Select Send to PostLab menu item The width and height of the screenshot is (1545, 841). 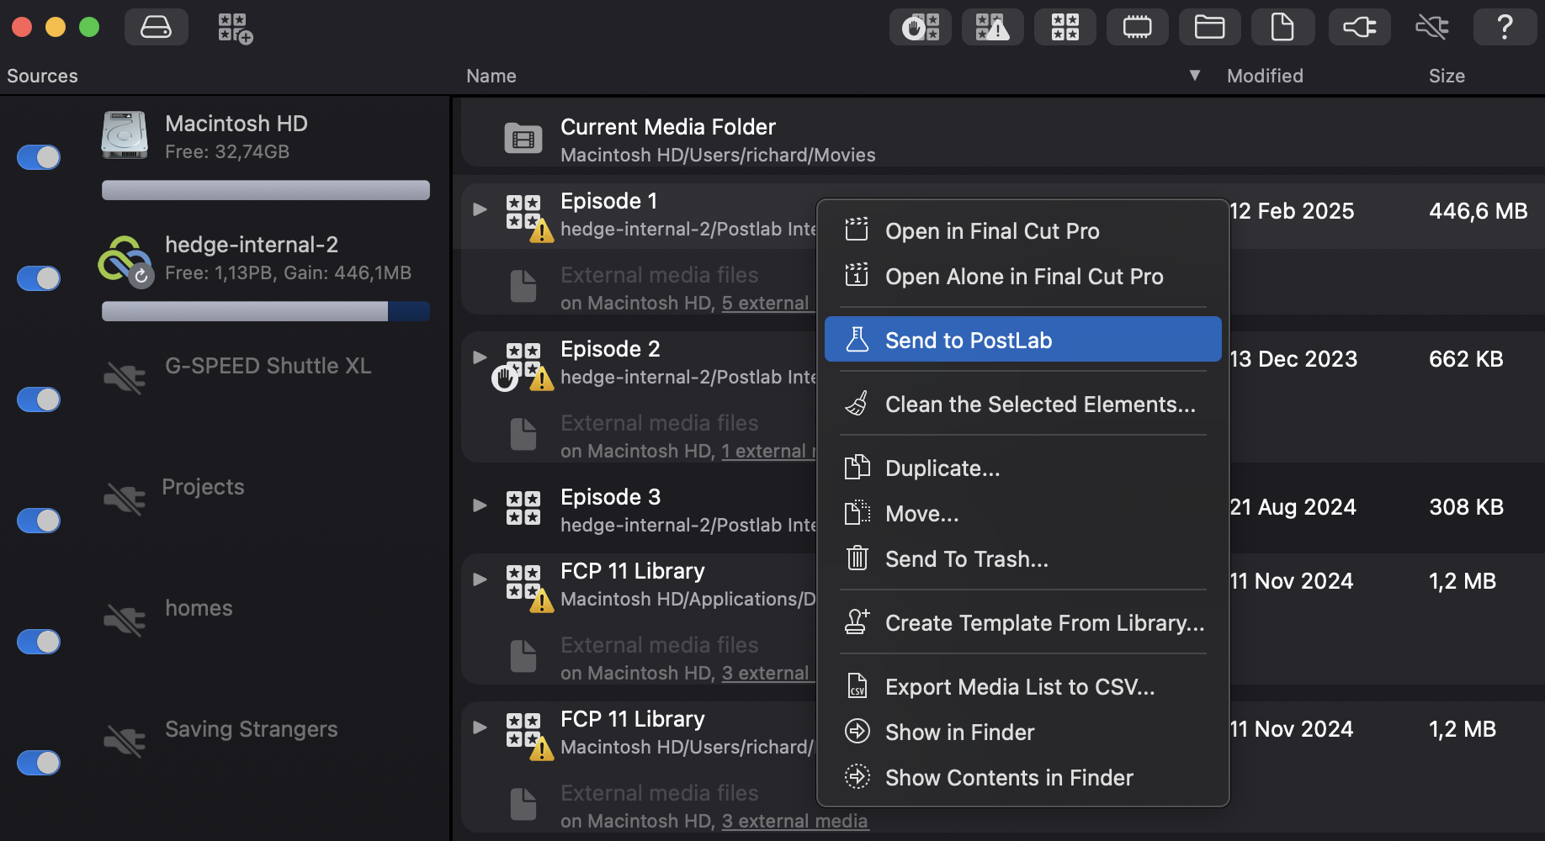pyautogui.click(x=1022, y=340)
